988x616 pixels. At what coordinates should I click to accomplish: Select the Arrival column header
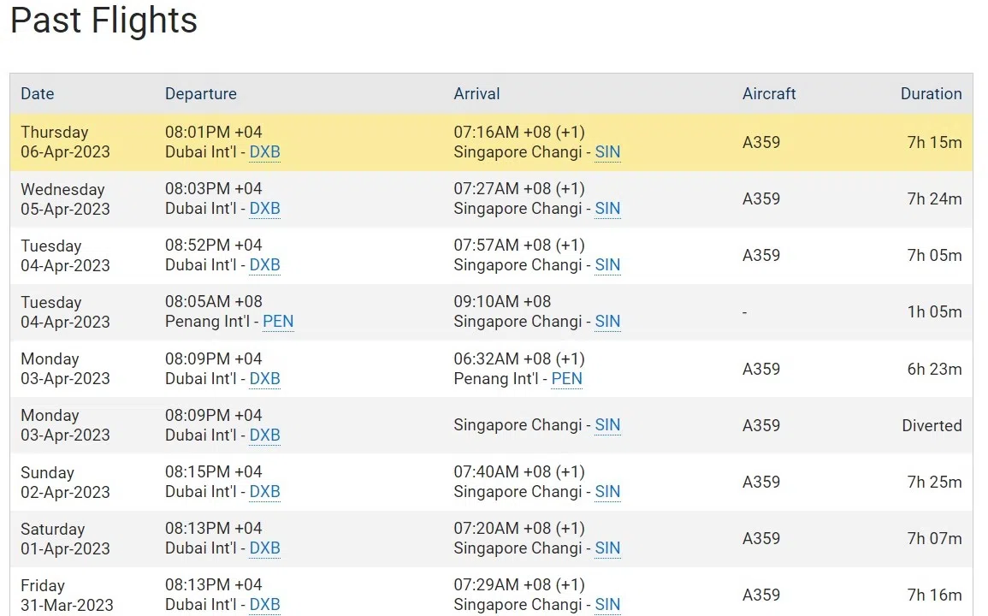tap(476, 94)
